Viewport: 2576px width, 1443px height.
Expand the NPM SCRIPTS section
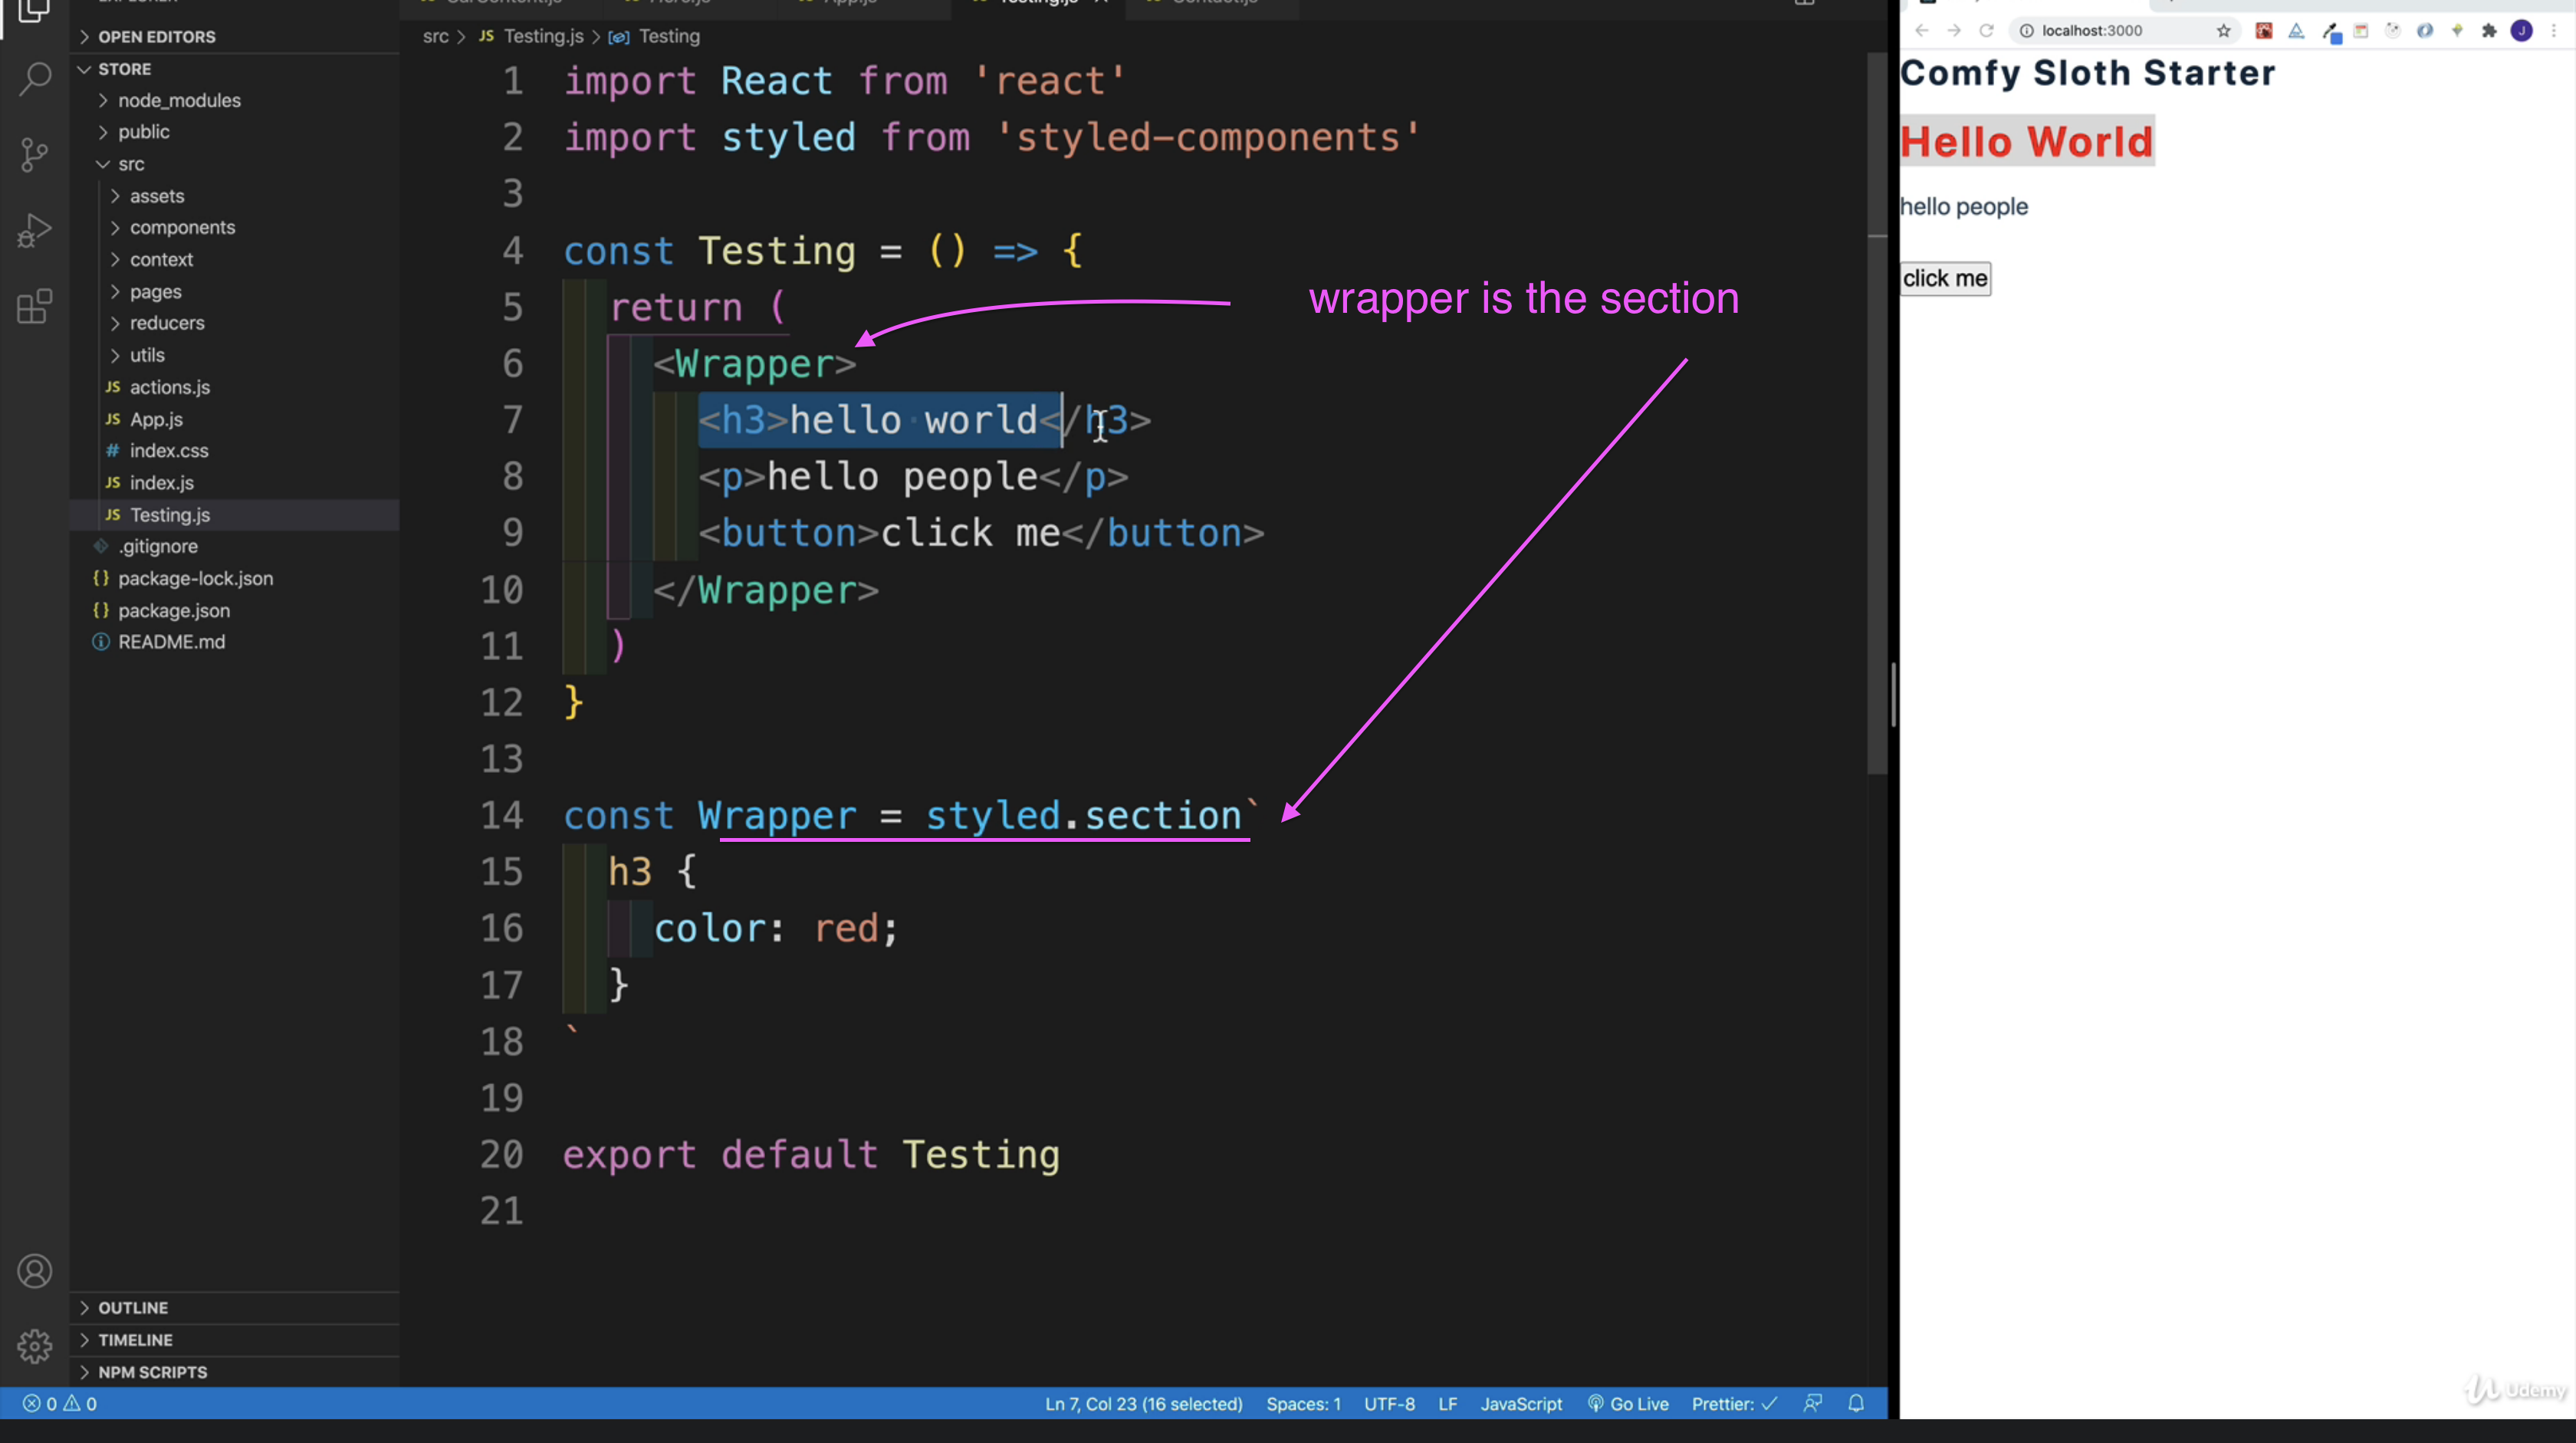(x=152, y=1372)
